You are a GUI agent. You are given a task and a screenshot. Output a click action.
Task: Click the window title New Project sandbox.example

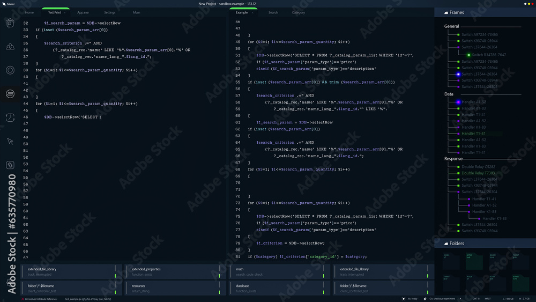(x=227, y=4)
